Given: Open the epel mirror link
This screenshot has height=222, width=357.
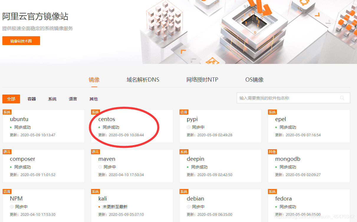Looking at the screenshot, I should [281, 119].
